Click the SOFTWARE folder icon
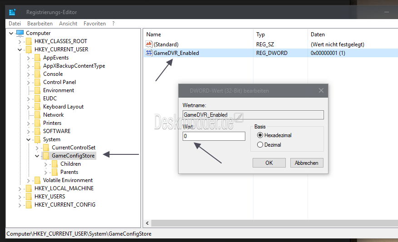The width and height of the screenshot is (398, 242). tap(38, 131)
